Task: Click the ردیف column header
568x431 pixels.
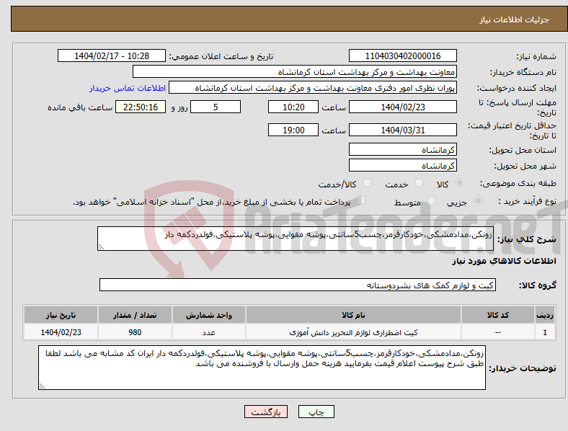Action: pos(545,315)
